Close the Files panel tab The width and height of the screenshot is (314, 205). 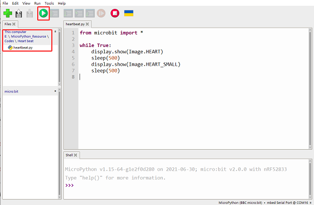point(14,24)
